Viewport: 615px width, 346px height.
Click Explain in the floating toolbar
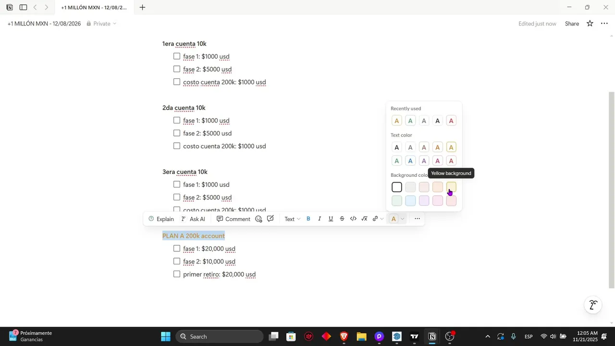pyautogui.click(x=161, y=219)
